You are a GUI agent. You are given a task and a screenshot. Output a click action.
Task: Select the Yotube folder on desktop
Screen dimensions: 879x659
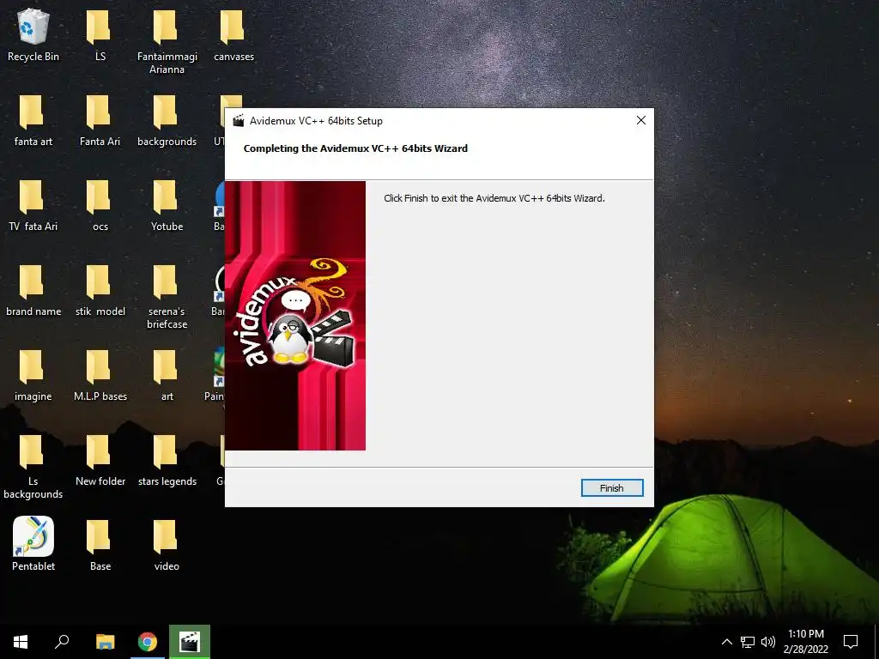pyautogui.click(x=167, y=206)
